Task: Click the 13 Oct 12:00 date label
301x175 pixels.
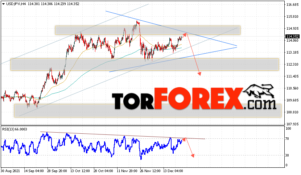Action: click(80, 171)
